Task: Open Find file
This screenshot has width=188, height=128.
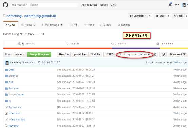Action: 95,54
